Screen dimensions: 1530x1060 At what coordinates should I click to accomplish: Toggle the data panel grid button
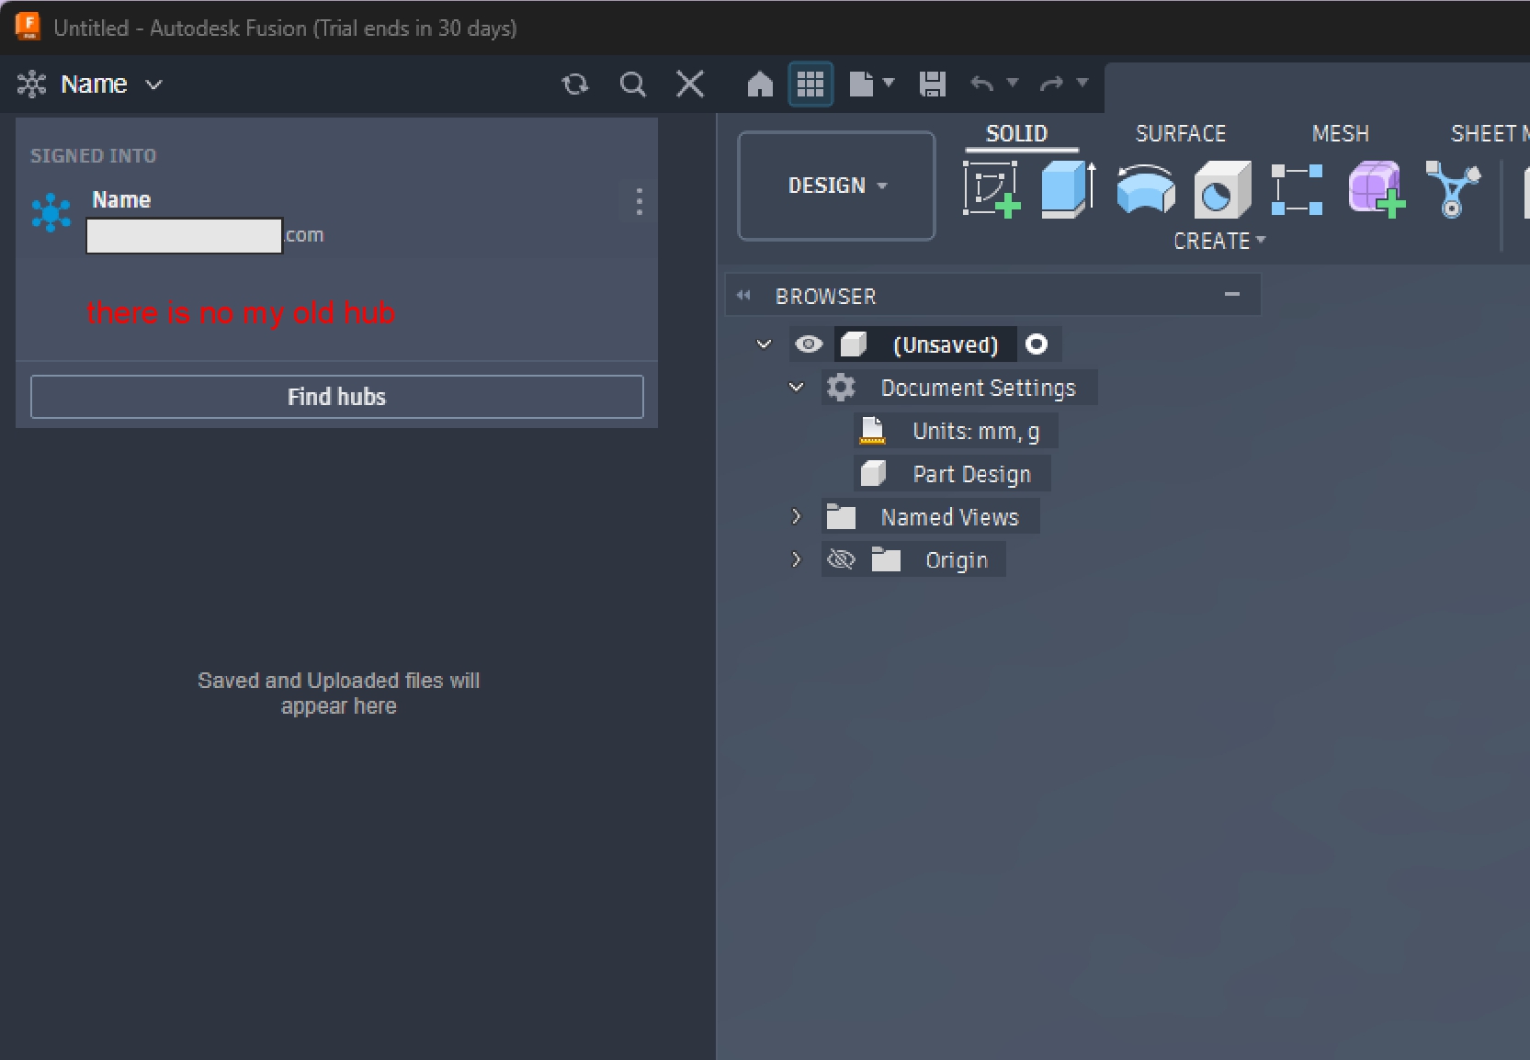coord(810,85)
